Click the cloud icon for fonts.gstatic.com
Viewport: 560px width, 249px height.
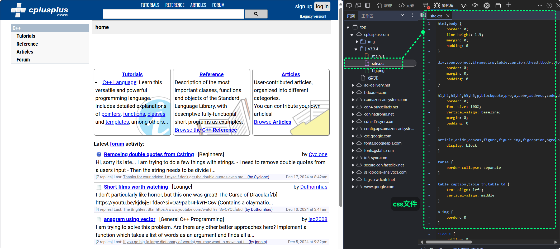(359, 150)
